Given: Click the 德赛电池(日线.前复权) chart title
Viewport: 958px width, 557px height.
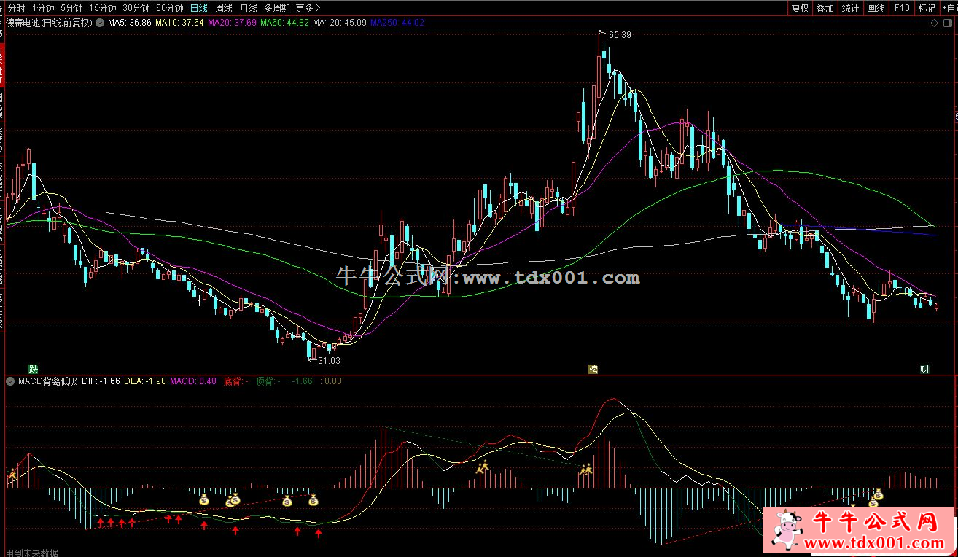Looking at the screenshot, I should (x=48, y=23).
